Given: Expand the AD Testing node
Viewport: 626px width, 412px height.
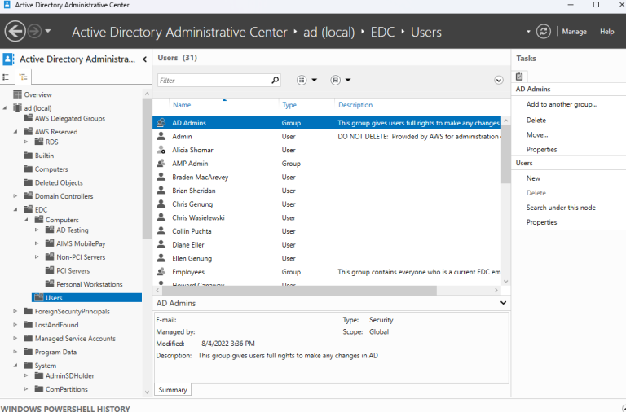Looking at the screenshot, I should (37, 230).
